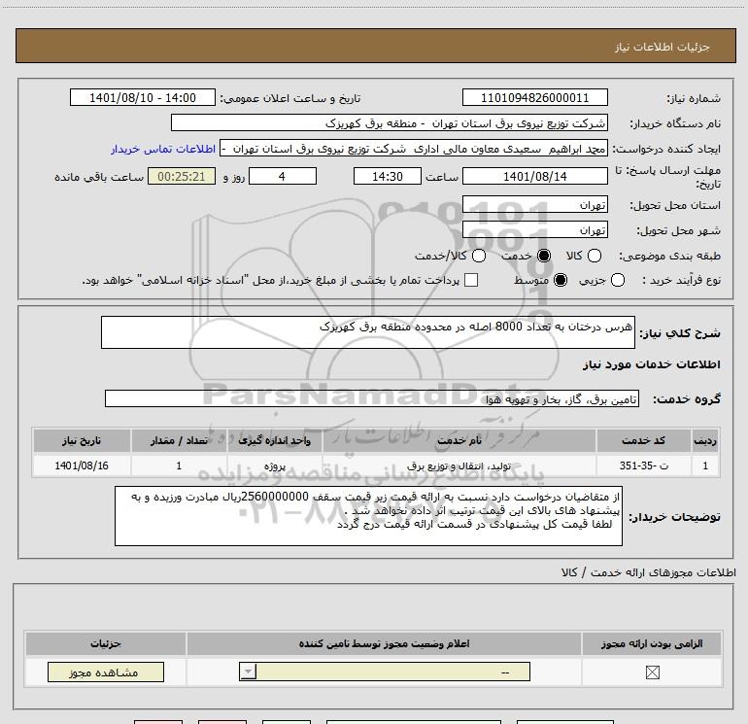Image resolution: width=748 pixels, height=724 pixels.
Task: Click the request creator field
Action: coord(414,149)
